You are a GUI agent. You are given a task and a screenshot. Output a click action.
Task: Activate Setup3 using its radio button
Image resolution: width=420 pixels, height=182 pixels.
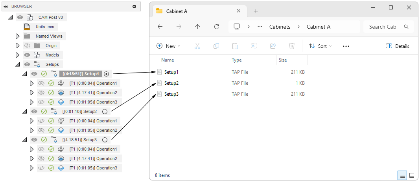[x=105, y=140]
